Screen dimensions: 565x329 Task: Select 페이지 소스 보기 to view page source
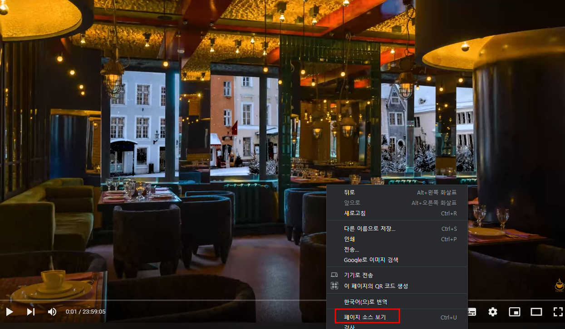pos(368,317)
